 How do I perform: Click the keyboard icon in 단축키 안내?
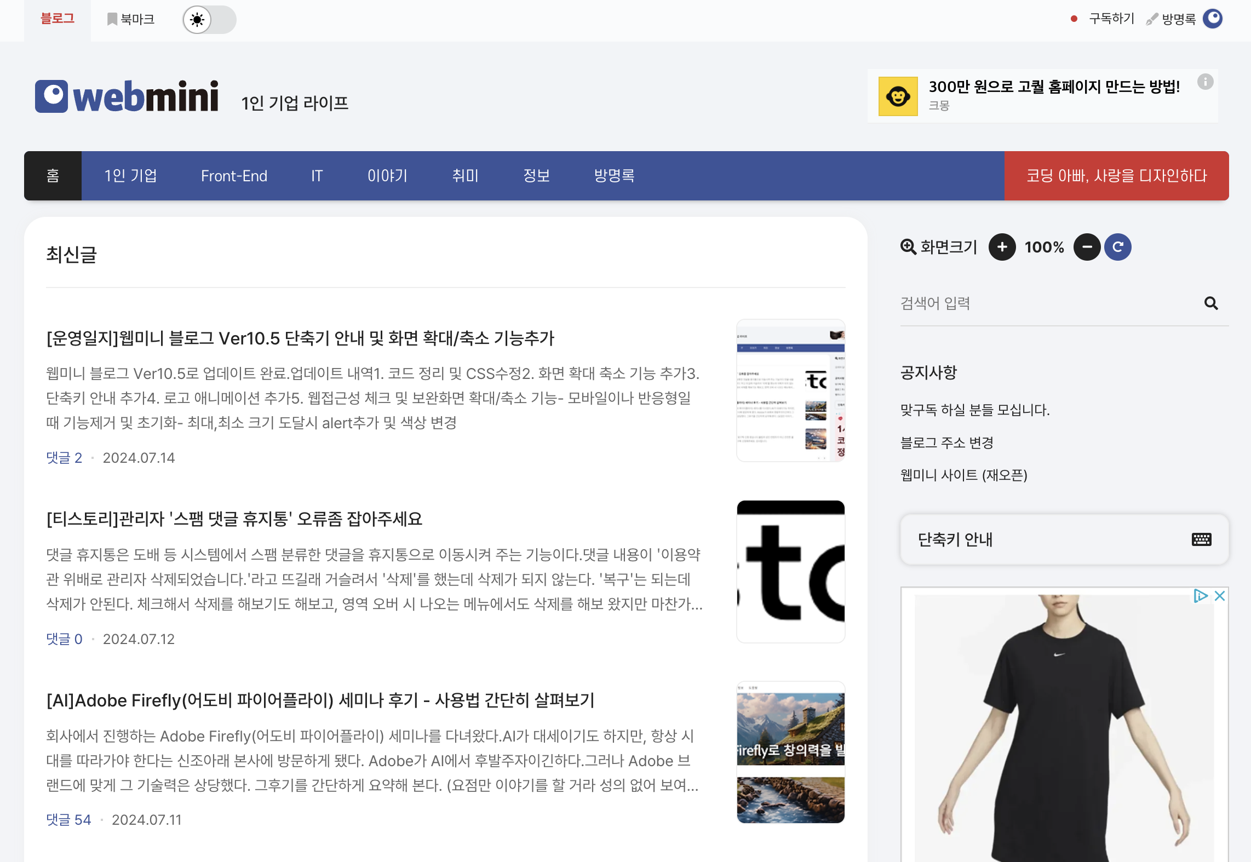pyautogui.click(x=1201, y=539)
